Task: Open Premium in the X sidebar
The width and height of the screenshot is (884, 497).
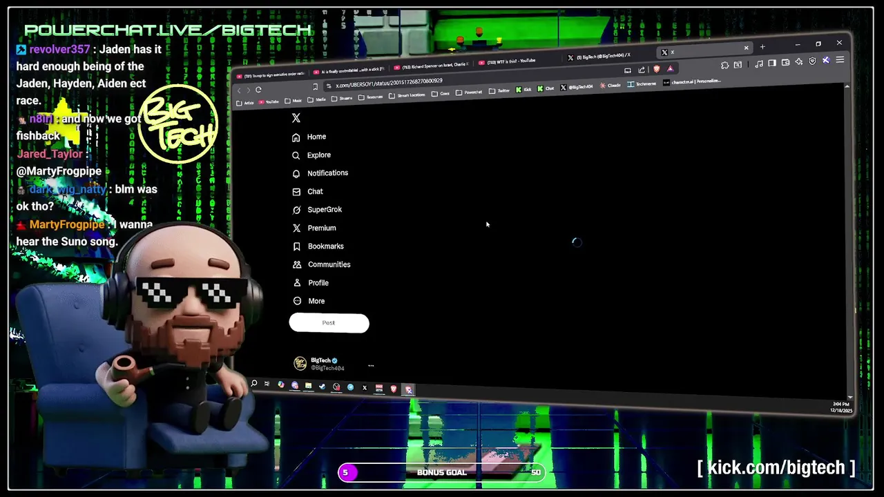Action: pyautogui.click(x=314, y=228)
